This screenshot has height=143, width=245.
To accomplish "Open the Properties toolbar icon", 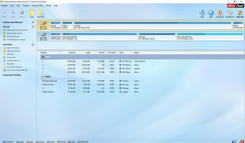I will [41, 13].
